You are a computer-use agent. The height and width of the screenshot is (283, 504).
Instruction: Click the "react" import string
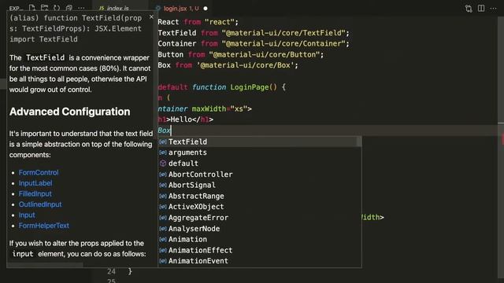(220, 22)
